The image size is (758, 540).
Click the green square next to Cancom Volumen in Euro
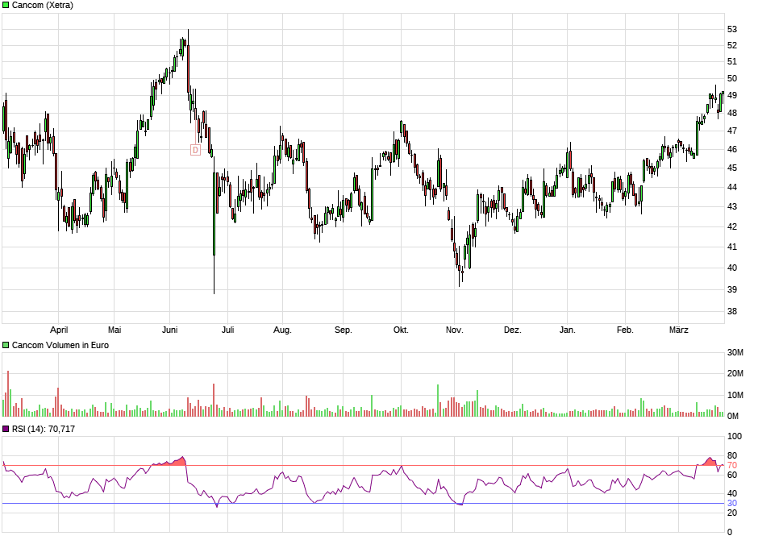[x=6, y=343]
